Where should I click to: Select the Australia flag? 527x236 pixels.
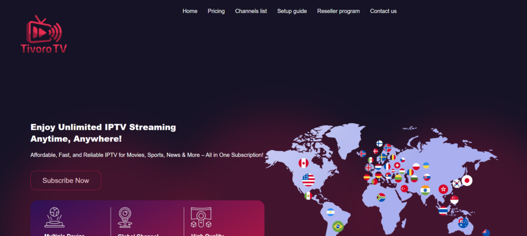point(463,222)
